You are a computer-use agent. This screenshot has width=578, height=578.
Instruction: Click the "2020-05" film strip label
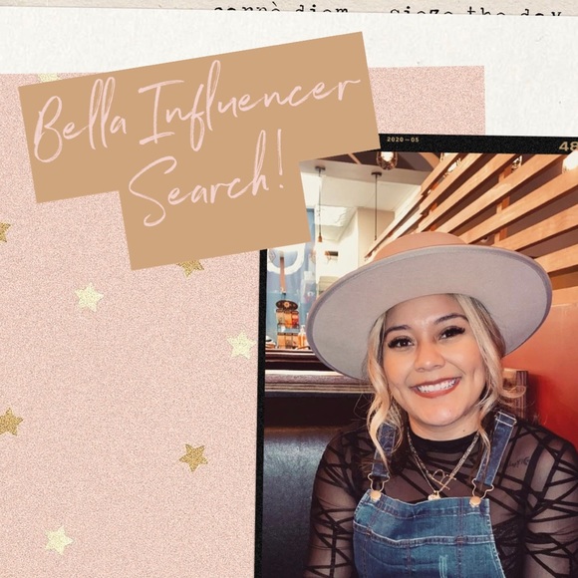click(403, 140)
